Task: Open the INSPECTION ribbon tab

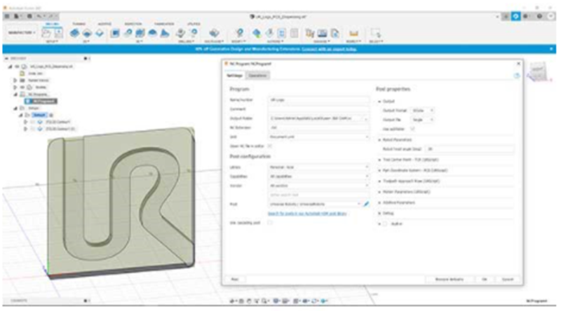Action: (133, 24)
